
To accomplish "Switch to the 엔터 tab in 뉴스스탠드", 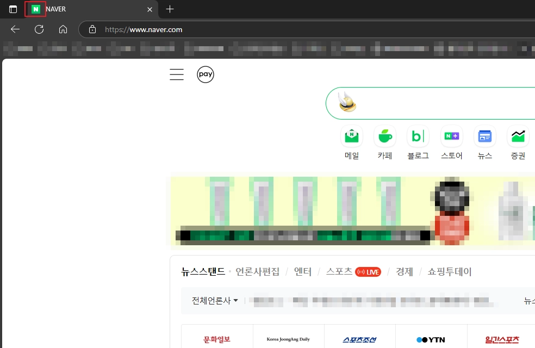I will (x=303, y=271).
